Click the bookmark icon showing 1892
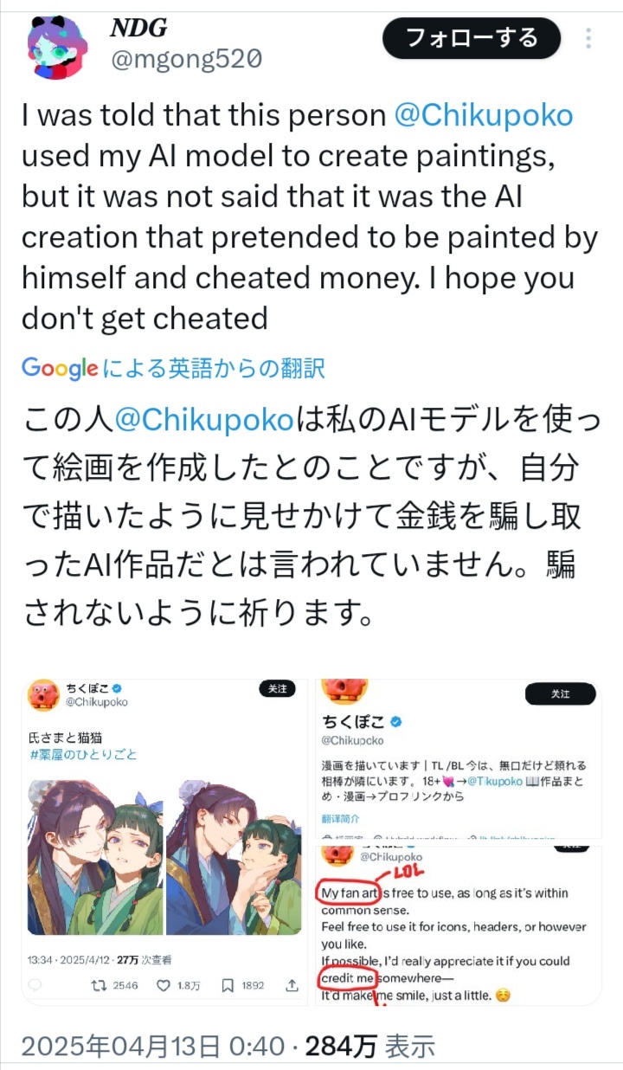623x1070 pixels. click(228, 985)
